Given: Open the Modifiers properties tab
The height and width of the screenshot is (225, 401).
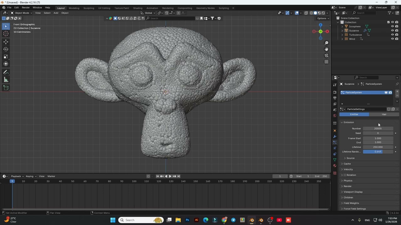Looking at the screenshot, I should pyautogui.click(x=335, y=136).
